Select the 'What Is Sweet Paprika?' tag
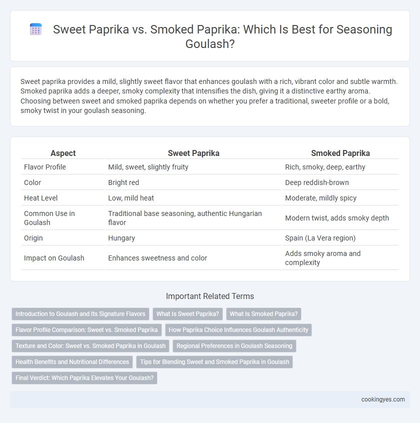This screenshot has width=420, height=423. [187, 314]
